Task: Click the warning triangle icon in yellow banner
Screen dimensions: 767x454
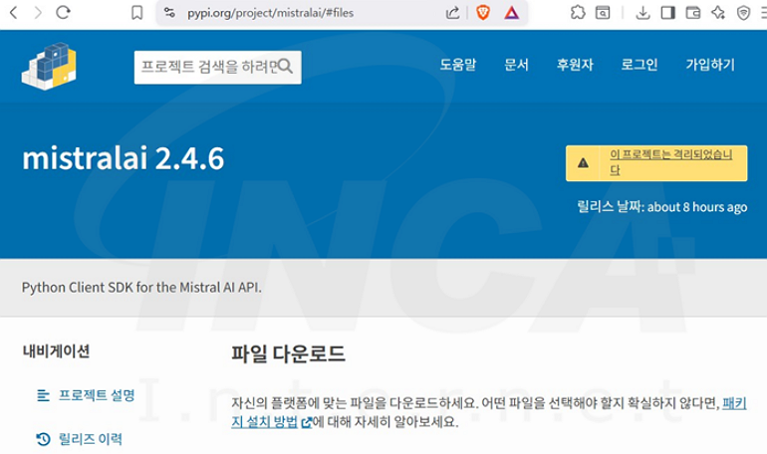Action: point(583,163)
